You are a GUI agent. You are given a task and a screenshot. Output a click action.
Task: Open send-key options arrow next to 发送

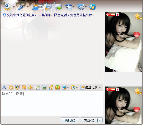pos(100,120)
